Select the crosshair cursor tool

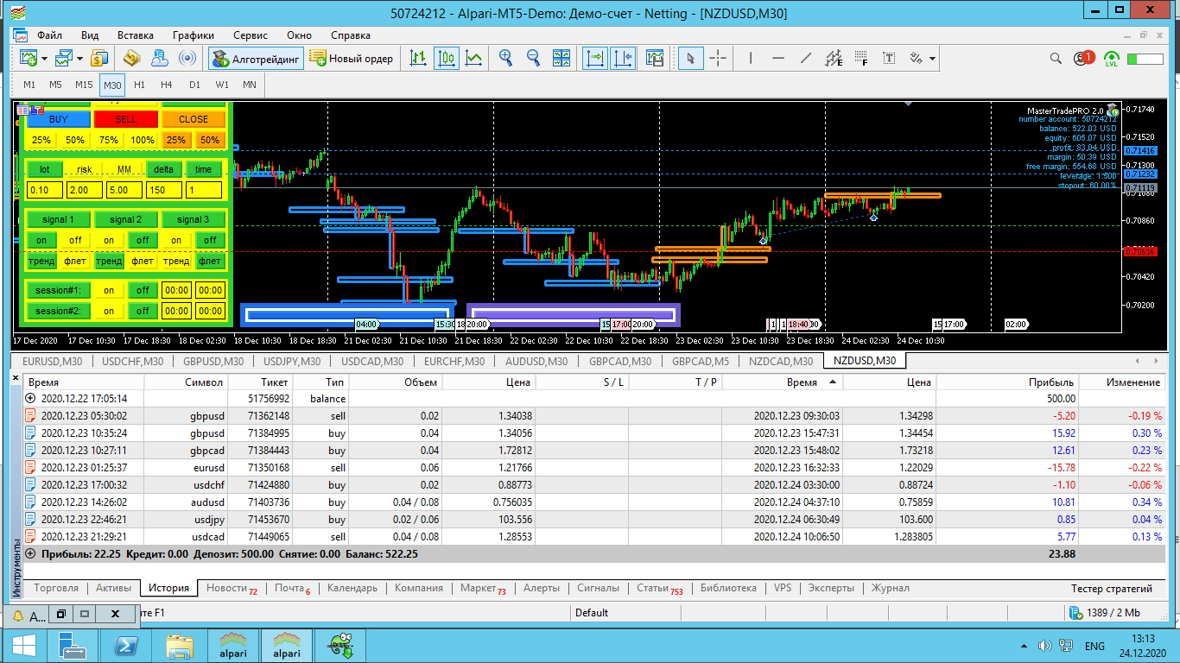pyautogui.click(x=718, y=59)
